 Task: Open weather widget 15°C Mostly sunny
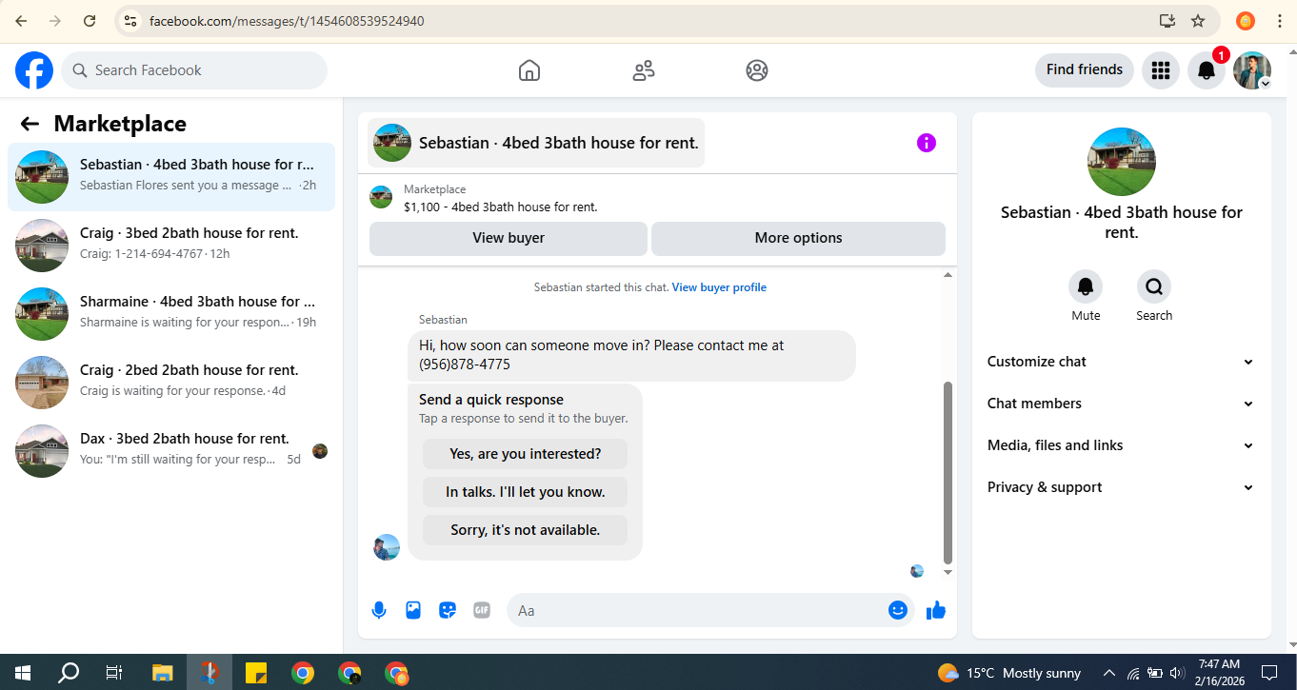click(x=1009, y=673)
